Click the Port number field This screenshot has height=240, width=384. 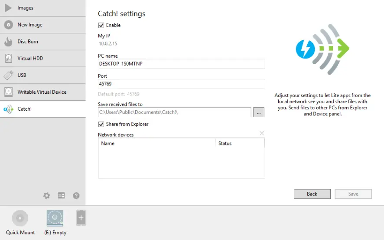click(181, 84)
